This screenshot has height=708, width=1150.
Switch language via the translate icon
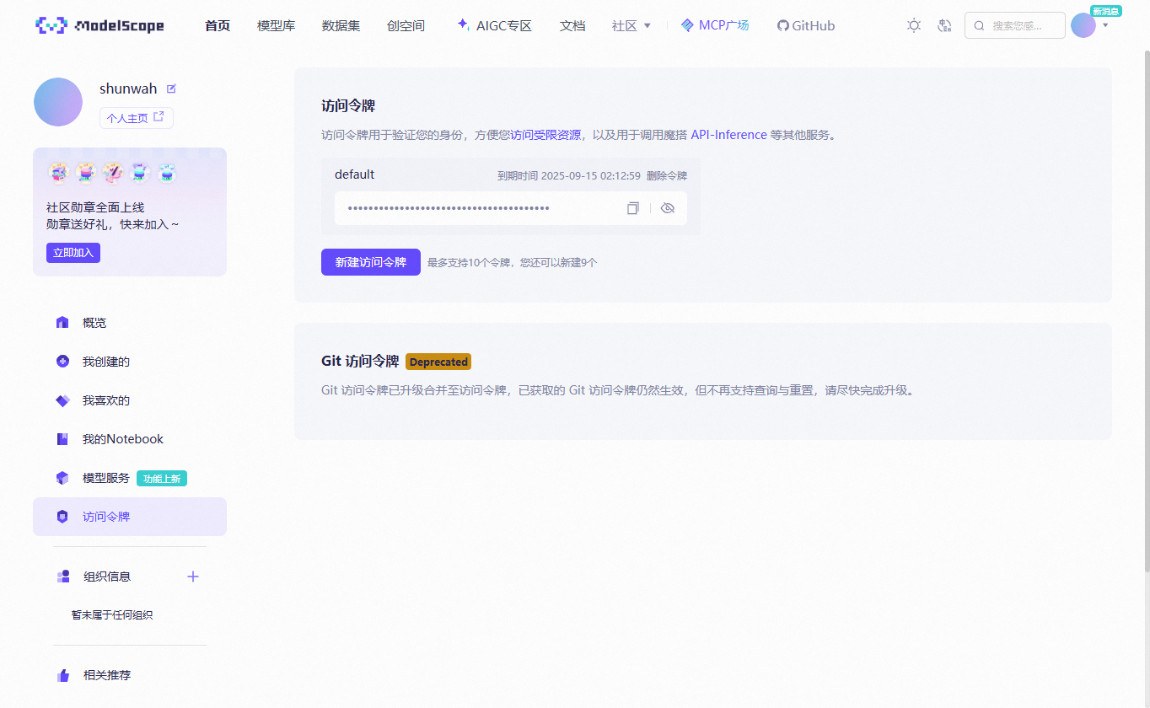point(944,25)
